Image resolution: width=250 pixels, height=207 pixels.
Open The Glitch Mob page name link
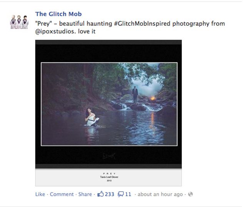click(58, 14)
